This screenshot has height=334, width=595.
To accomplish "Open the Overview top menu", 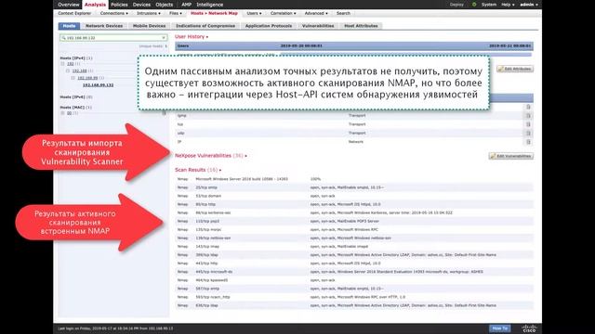I will [68, 5].
